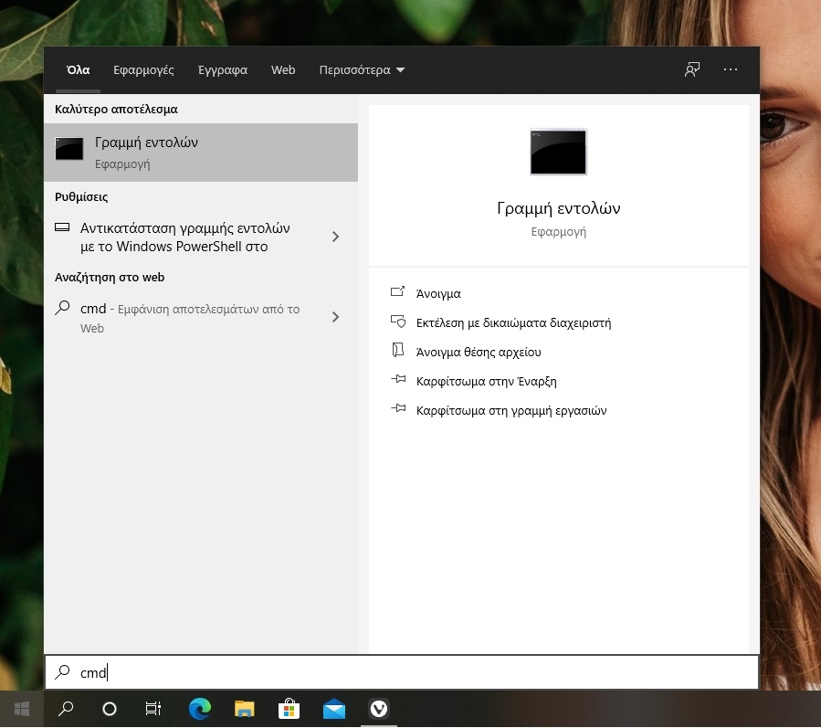Open Task View on the taskbar
Viewport: 821px width, 728px height.
153,708
